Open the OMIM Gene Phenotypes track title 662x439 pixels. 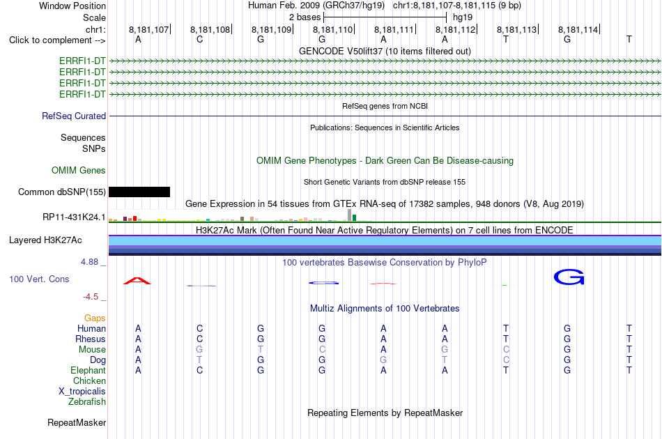385,161
